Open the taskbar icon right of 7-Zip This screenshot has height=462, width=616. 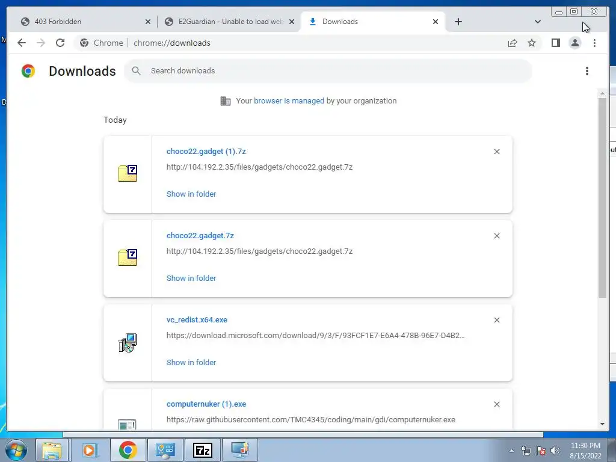click(240, 450)
